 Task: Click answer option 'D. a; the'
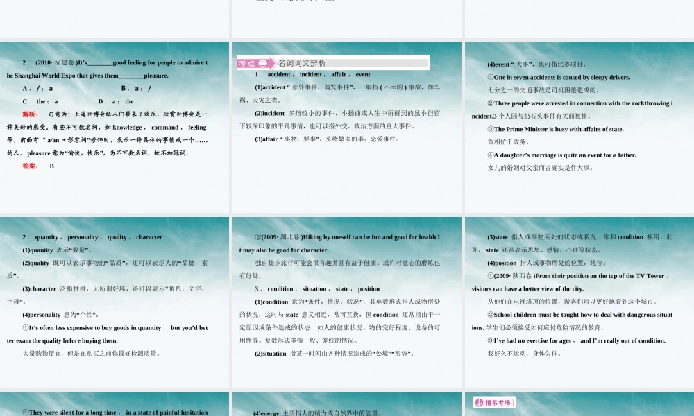tap(116, 101)
